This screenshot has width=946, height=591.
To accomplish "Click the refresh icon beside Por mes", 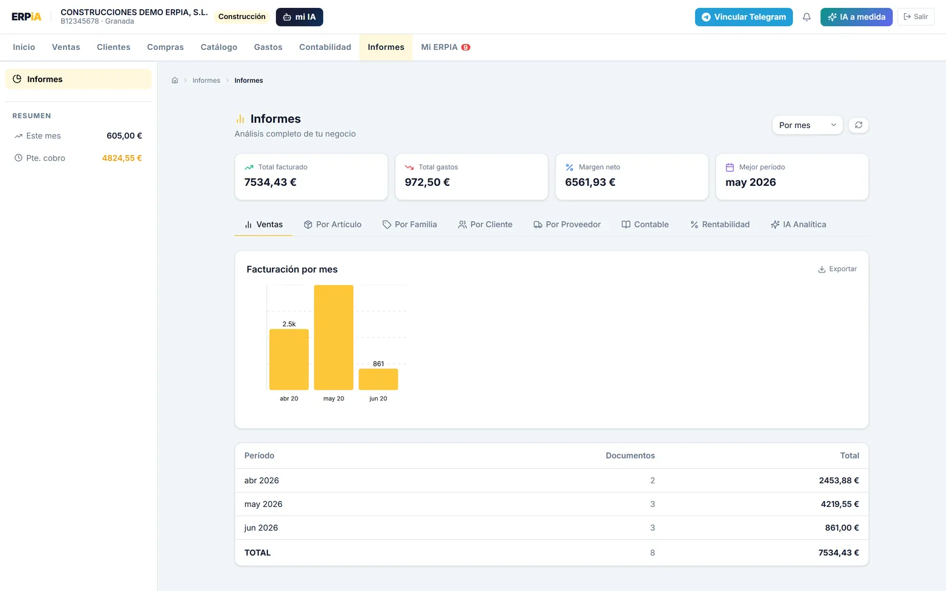I will pos(859,125).
